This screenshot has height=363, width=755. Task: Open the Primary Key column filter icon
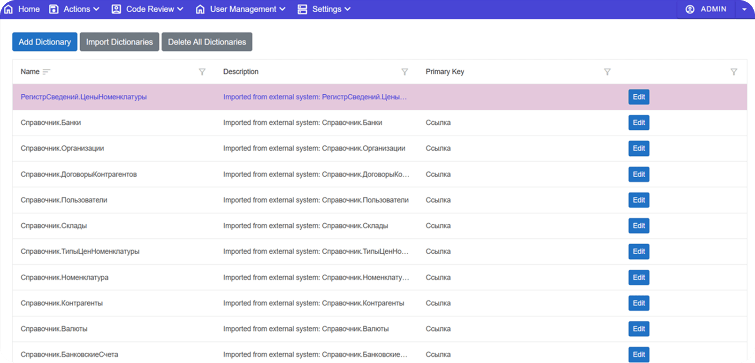607,72
